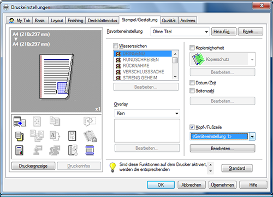Image resolution: width=273 pixels, height=197 pixels.
Task: Click the light bulb hint icon
Action: 112,167
